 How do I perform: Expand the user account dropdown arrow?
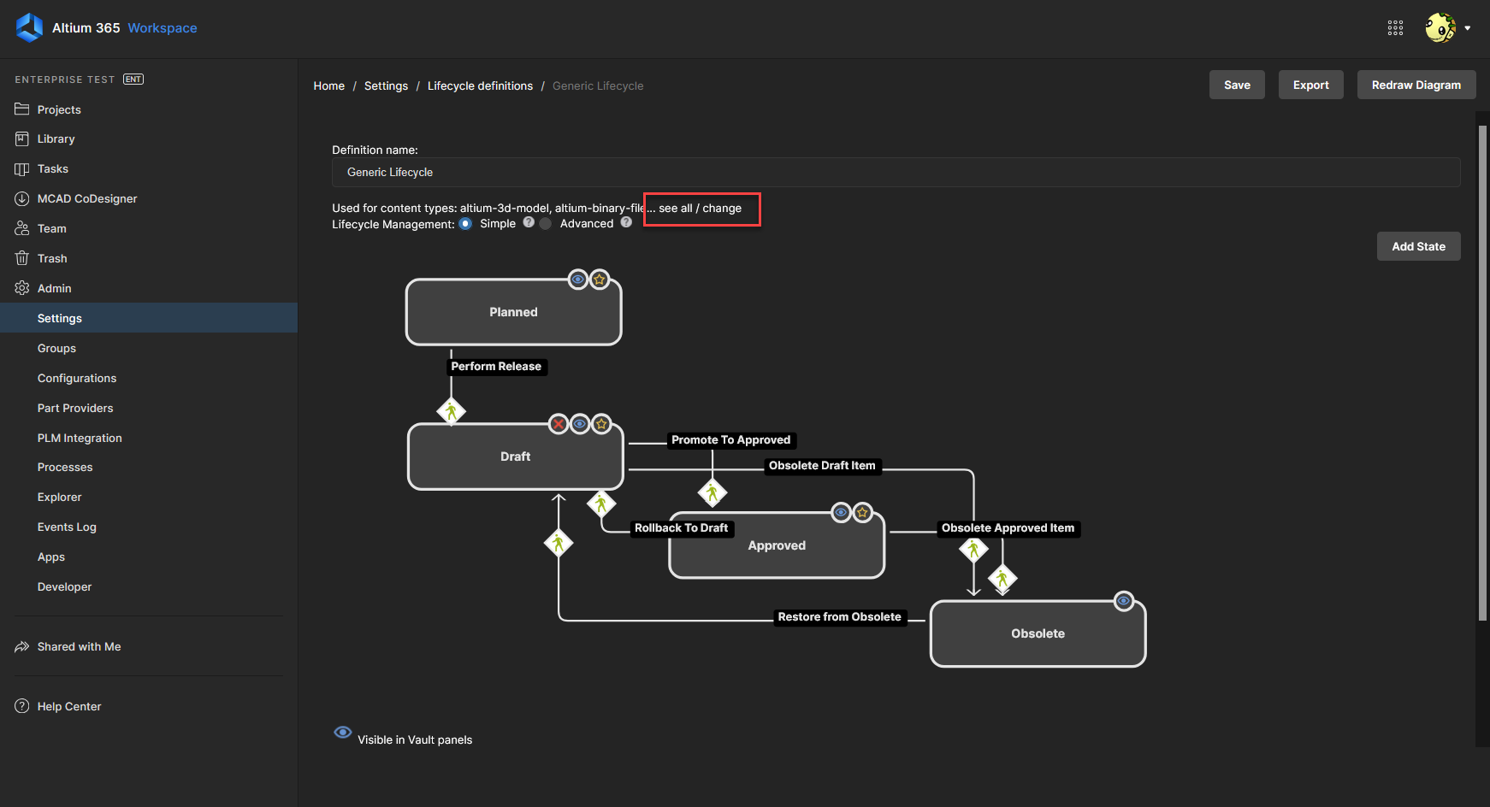(x=1468, y=28)
